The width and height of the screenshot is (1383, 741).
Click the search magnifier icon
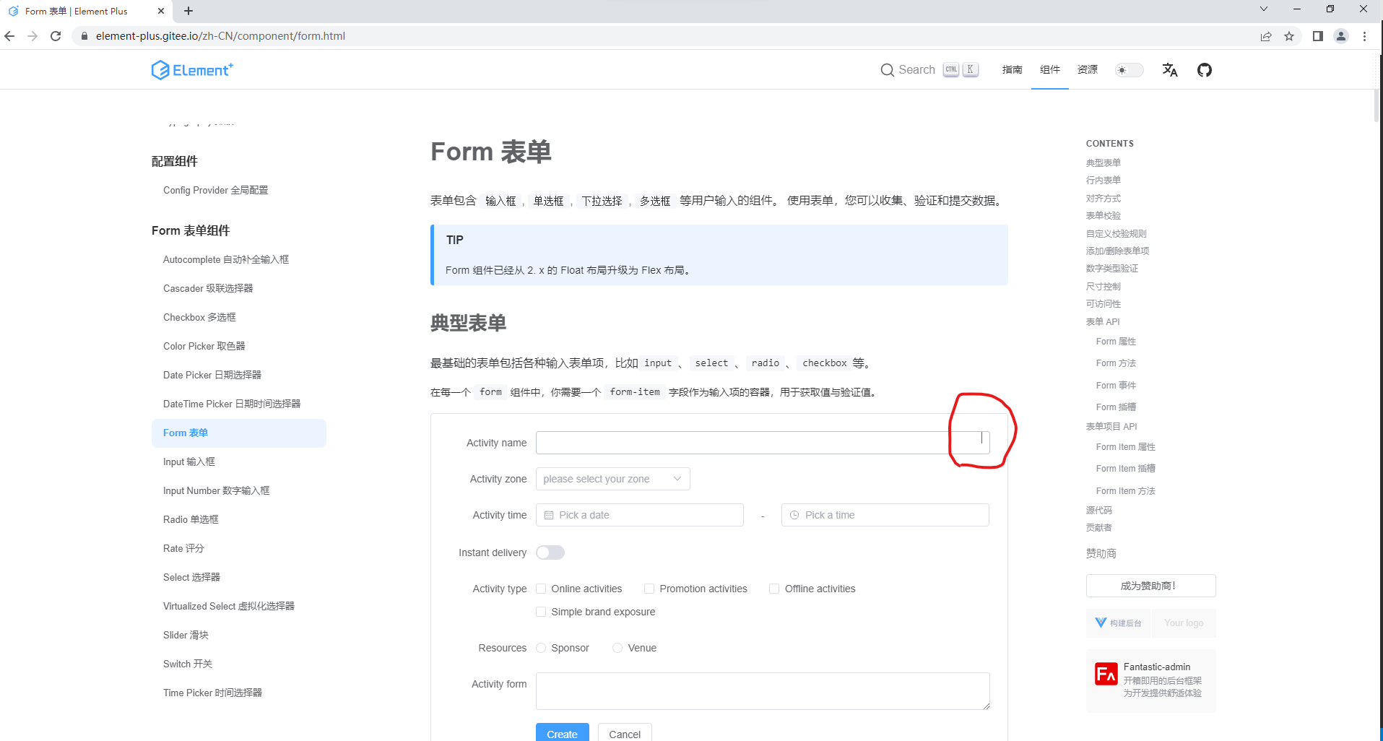888,70
